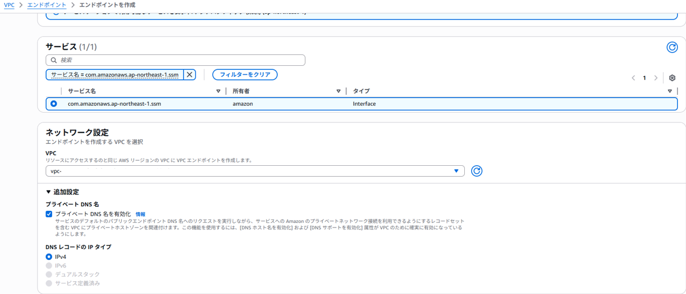
Task: Click the service name column header
Action: tap(82, 91)
